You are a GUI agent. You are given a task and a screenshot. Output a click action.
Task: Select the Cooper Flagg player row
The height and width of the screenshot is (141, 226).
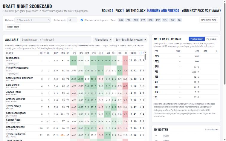point(75,121)
